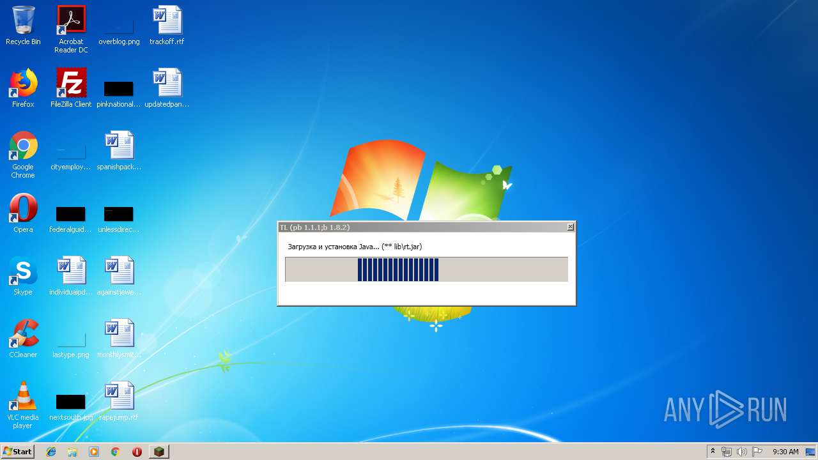This screenshot has width=818, height=460.
Task: Click the tray icon right of the clock
Action: [810, 452]
